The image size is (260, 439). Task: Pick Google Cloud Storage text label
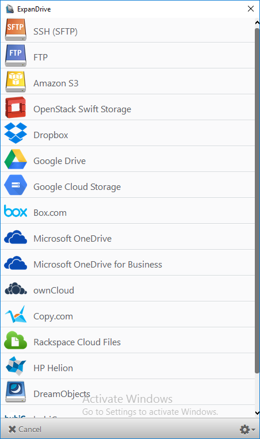pyautogui.click(x=77, y=187)
